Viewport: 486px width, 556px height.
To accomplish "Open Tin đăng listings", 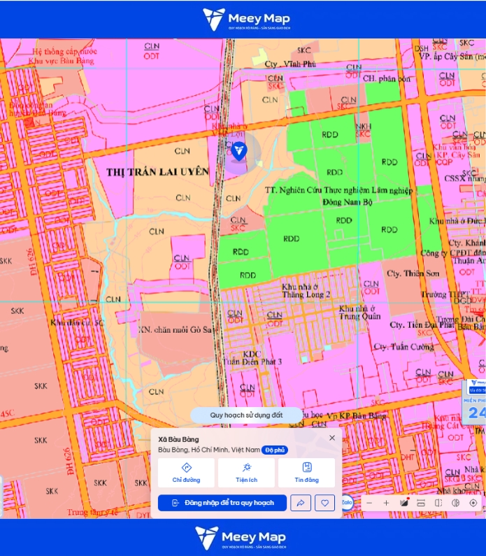I will pos(306,473).
